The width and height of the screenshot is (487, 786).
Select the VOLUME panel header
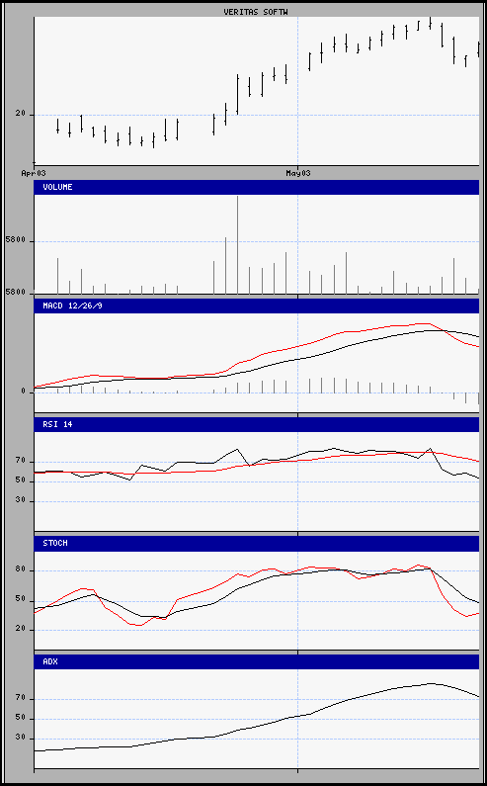pyautogui.click(x=257, y=187)
